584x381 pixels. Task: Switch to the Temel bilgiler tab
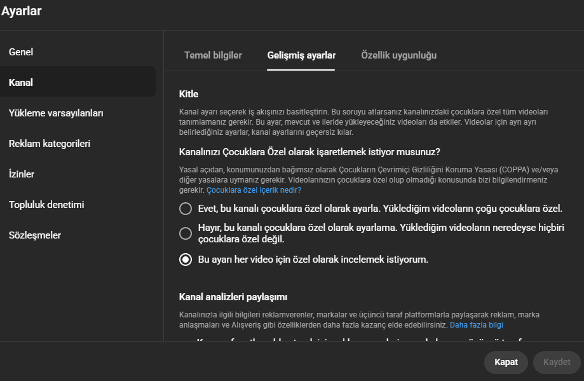point(213,55)
